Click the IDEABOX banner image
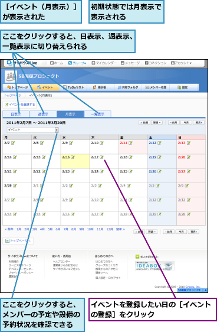217x332 pixels. [x=154, y=266]
